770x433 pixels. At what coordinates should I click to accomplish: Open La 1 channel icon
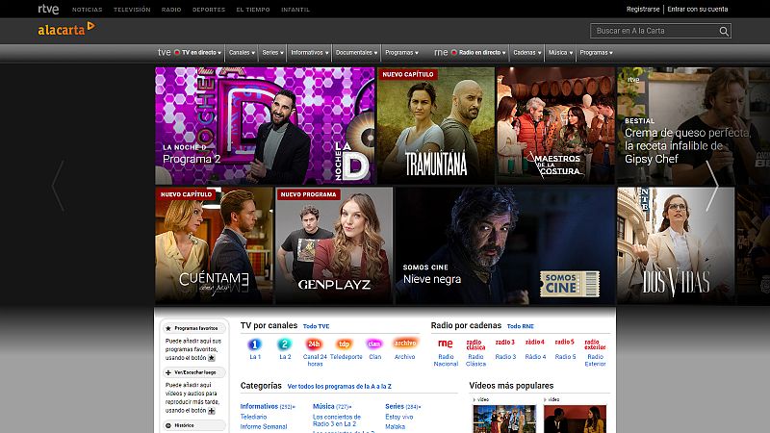tap(255, 344)
